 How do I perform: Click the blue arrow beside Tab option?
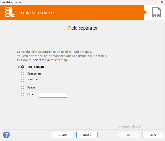click(18, 67)
